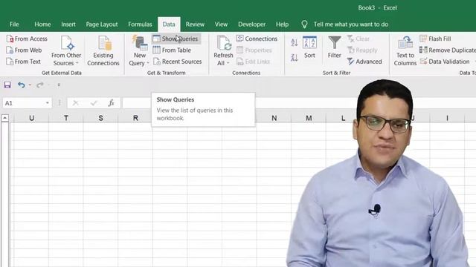Switch to the Insert tab
The height and width of the screenshot is (267, 476).
pos(68,24)
